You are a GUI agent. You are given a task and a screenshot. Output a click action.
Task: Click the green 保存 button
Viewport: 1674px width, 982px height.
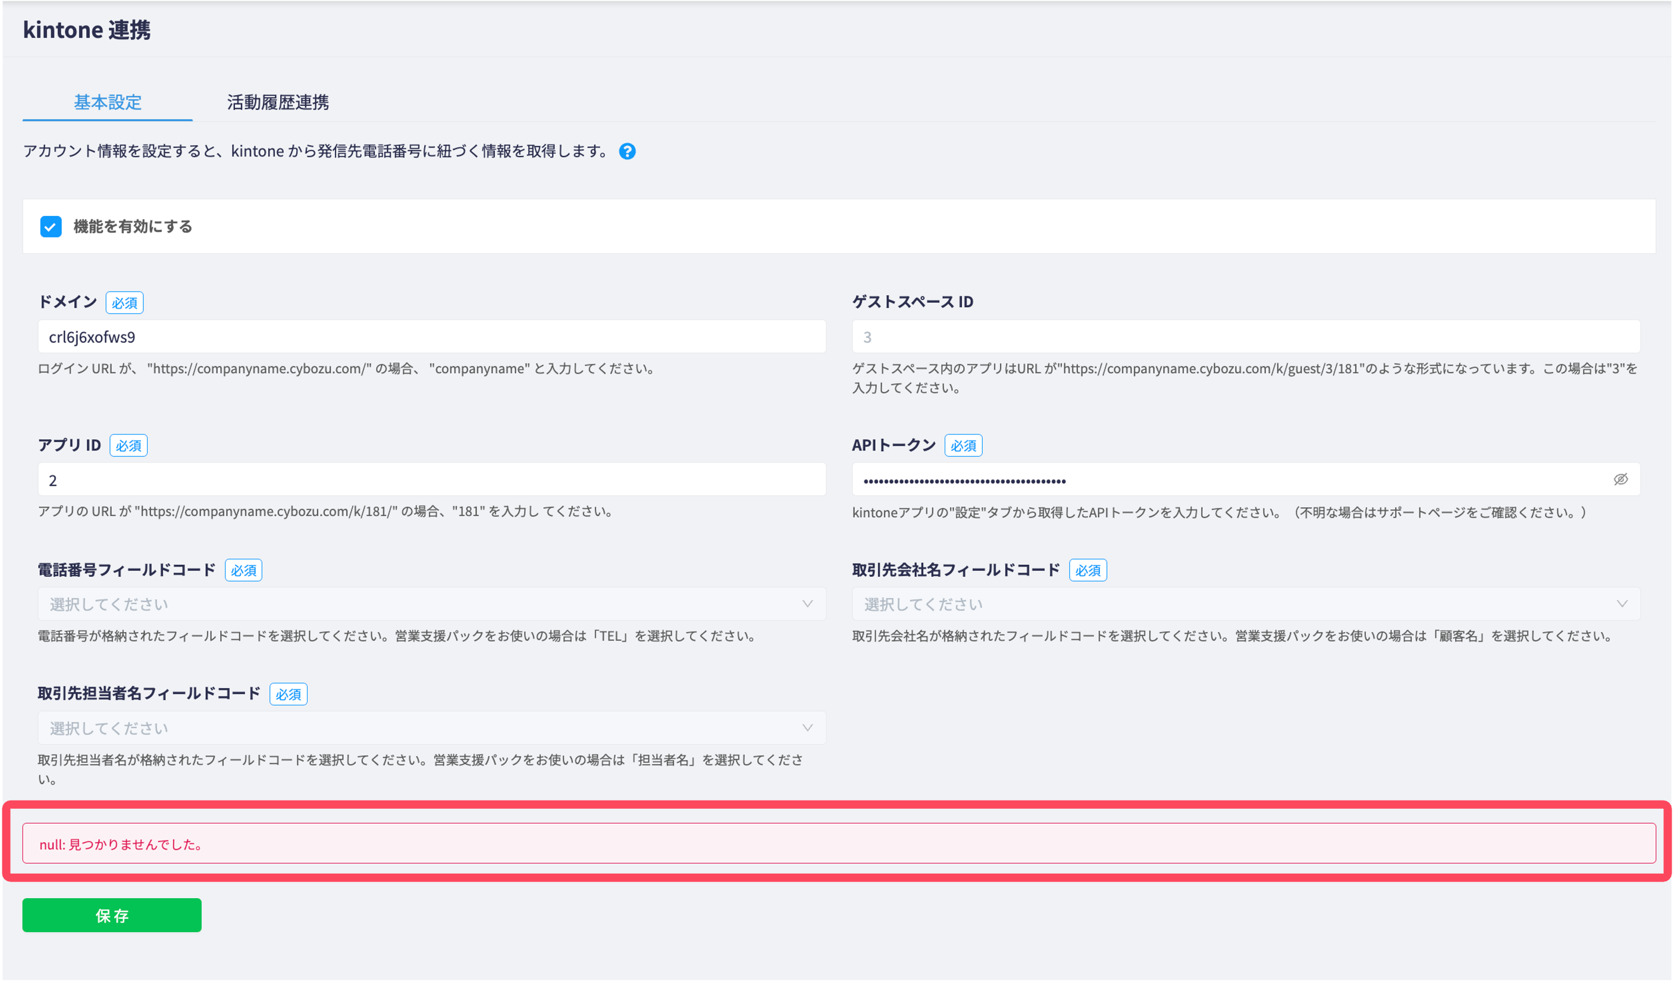(112, 915)
